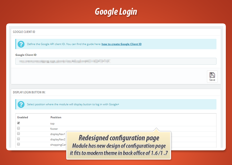Open 'how to create Google Client ID' link

click(x=121, y=44)
